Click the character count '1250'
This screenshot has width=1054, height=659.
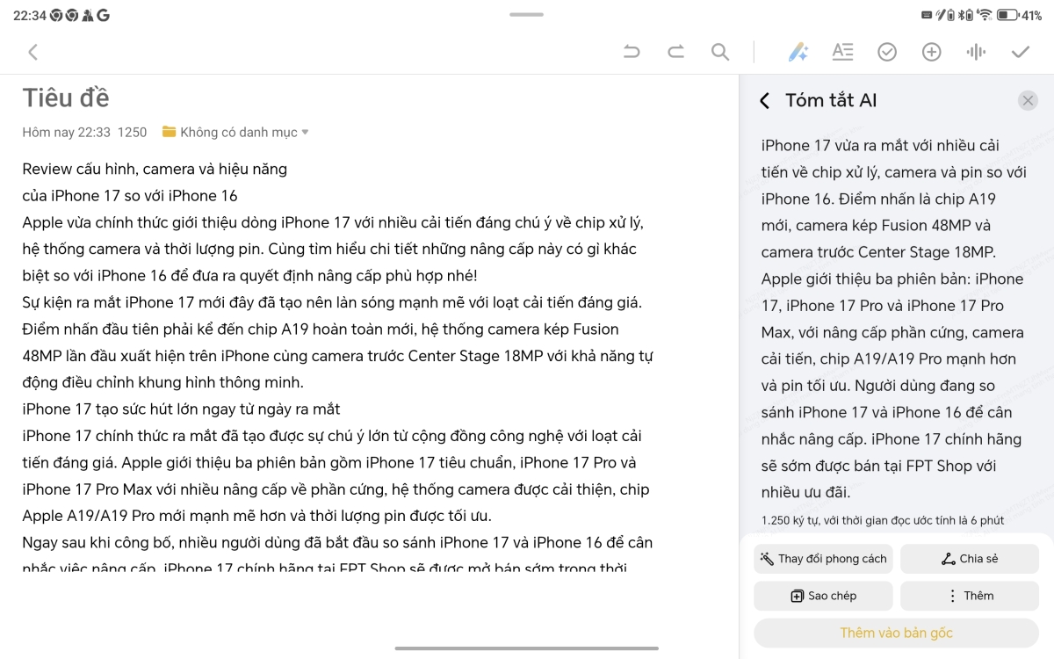click(x=132, y=133)
